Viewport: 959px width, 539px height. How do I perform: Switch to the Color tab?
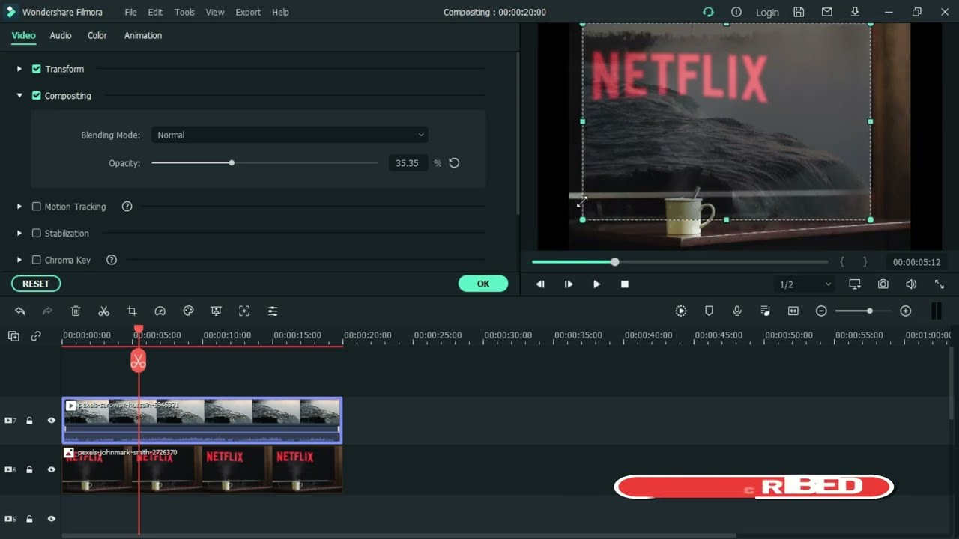[97, 35]
